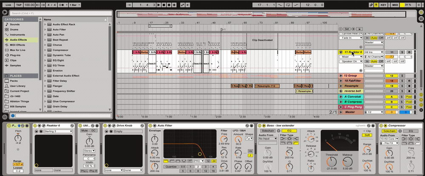
Task: Expand Audio Effect Rack entry
Action: pyautogui.click(x=45, y=24)
